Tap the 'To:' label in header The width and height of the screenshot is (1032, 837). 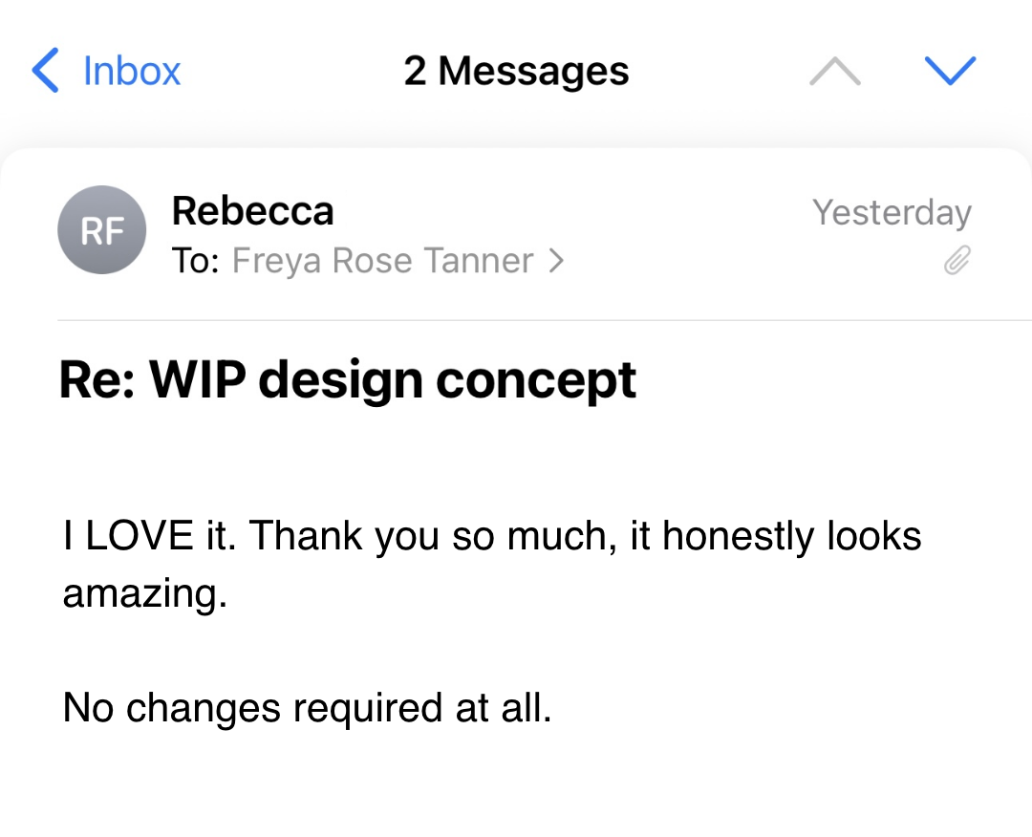tap(196, 260)
